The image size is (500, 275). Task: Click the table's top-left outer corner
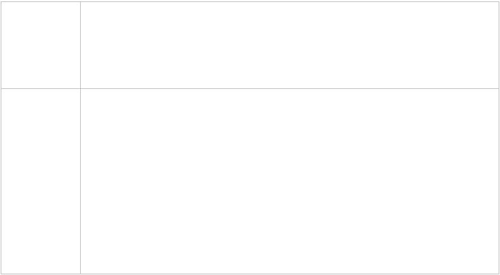point(1,1)
